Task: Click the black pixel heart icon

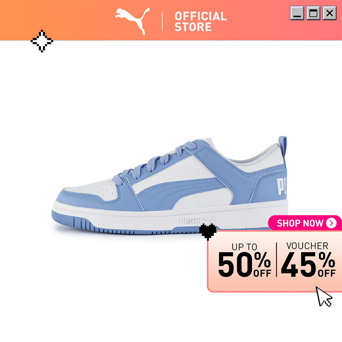Action: 208,232
